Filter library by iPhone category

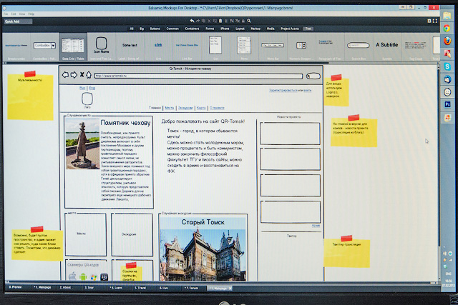tap(225, 29)
